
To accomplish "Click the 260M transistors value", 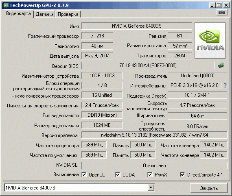I will point(180,56).
